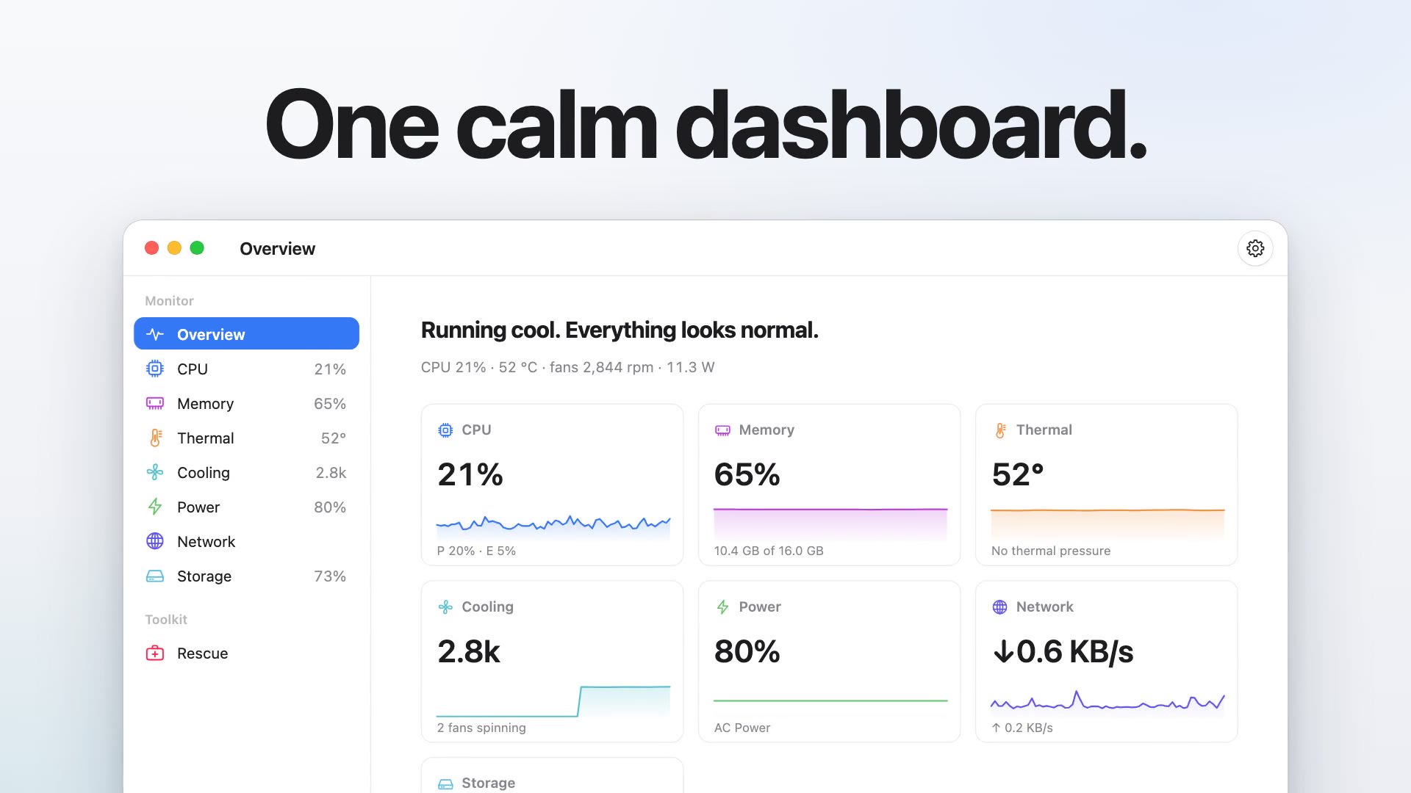Click the 'P 20% · E 5%' text
Image resolution: width=1411 pixels, height=793 pixels.
476,551
